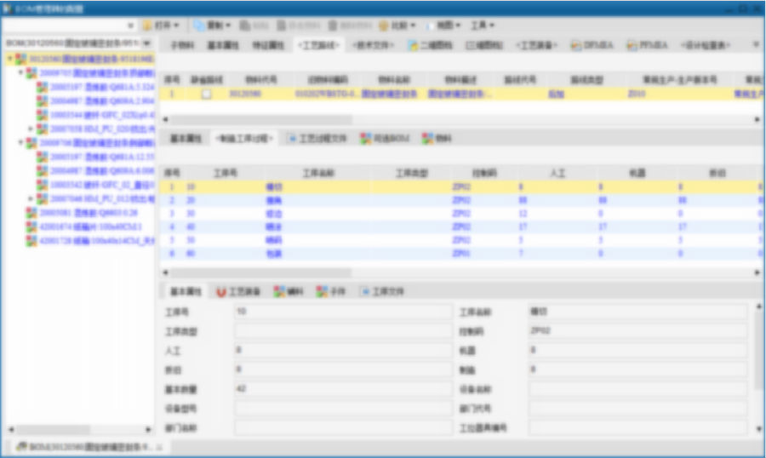This screenshot has width=766, height=458.
Task: Open the <技术文件> tab
Action: [374, 45]
